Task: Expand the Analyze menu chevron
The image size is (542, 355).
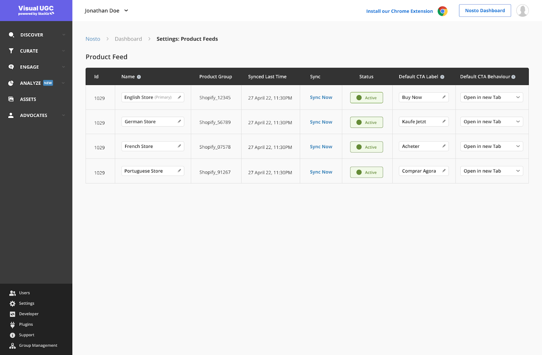Action: click(x=63, y=83)
